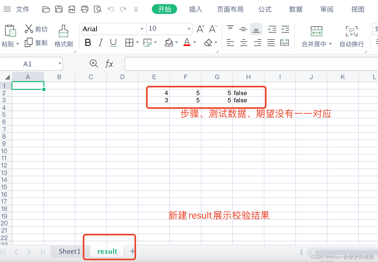Screen dimensions: 378x262
Task: Add new sheet with plus icon
Action: (132, 251)
